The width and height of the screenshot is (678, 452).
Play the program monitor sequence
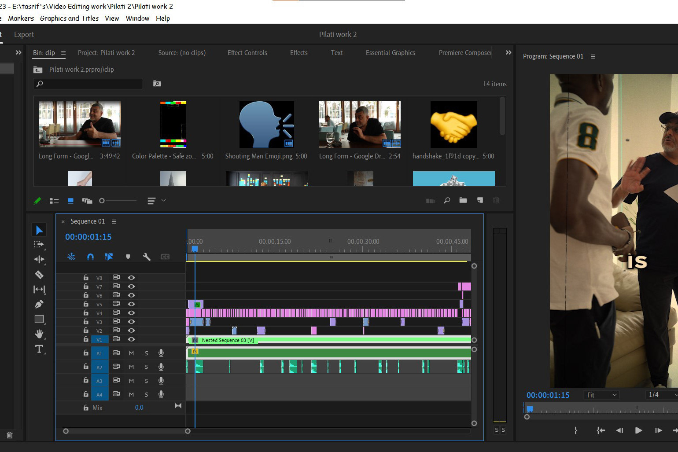pyautogui.click(x=638, y=430)
